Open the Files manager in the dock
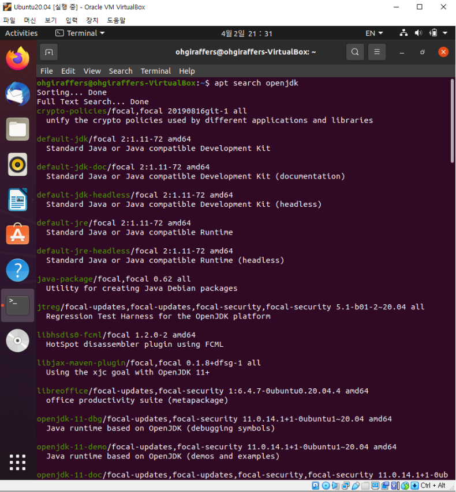 coord(18,129)
